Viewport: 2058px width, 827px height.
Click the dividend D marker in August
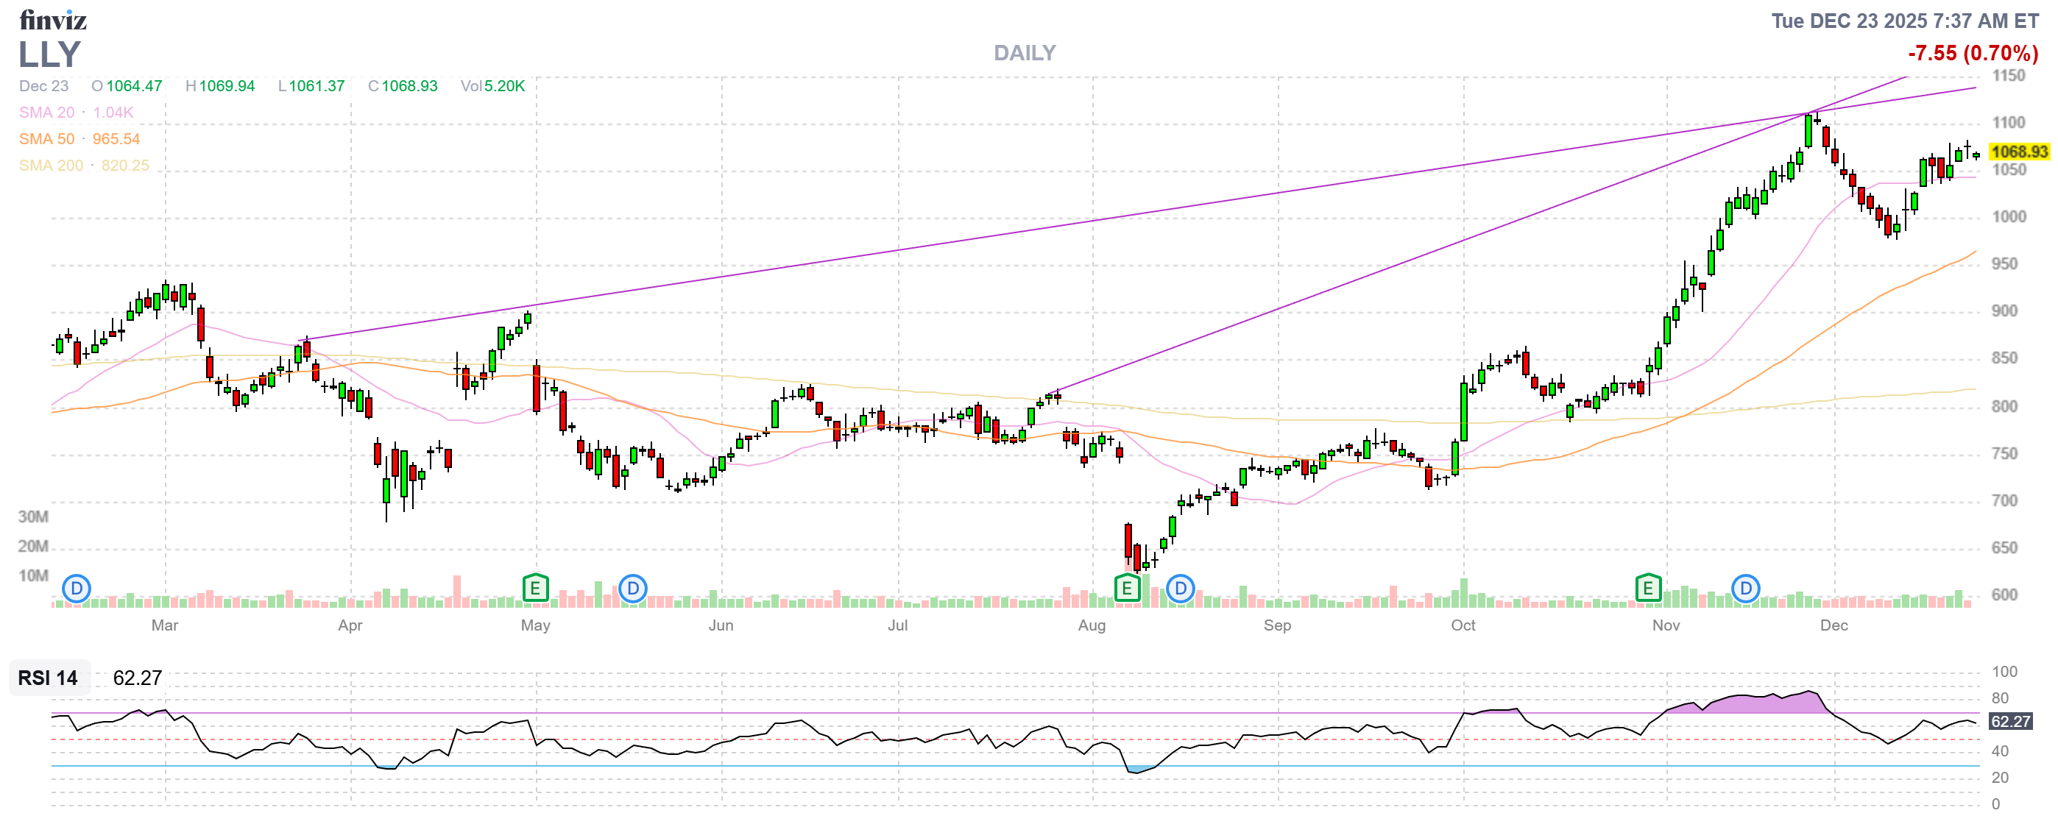click(1180, 589)
